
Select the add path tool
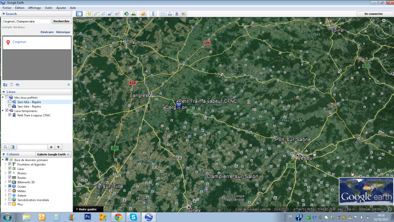pyautogui.click(x=103, y=14)
